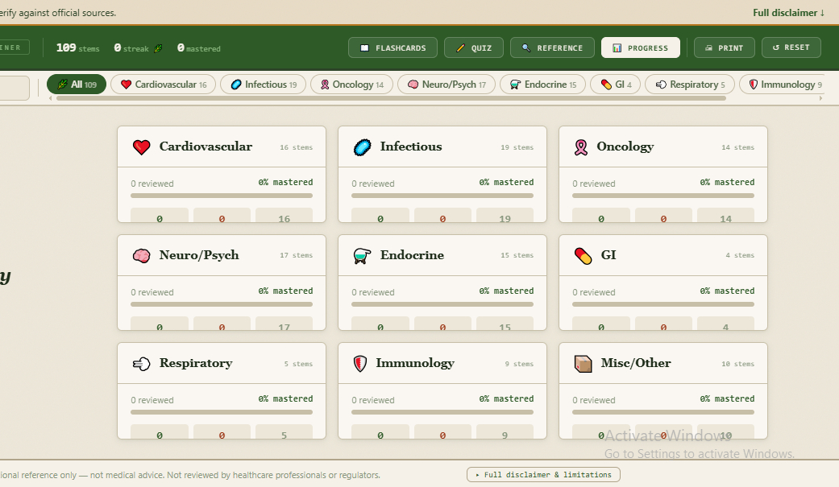Filter by Neuro/Psych 17 chip label
The width and height of the screenshot is (839, 487).
pyautogui.click(x=454, y=85)
